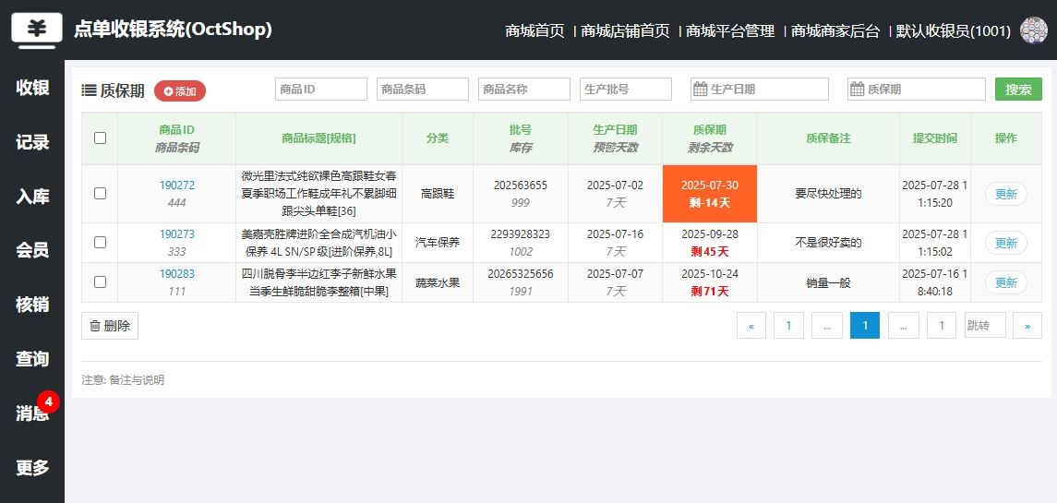Open product ID link 190273
This screenshot has width=1057, height=503.
point(176,234)
